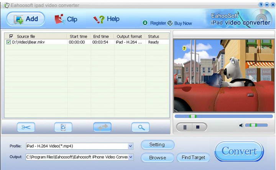Click the End time column header
The image size is (276, 170).
click(101, 36)
